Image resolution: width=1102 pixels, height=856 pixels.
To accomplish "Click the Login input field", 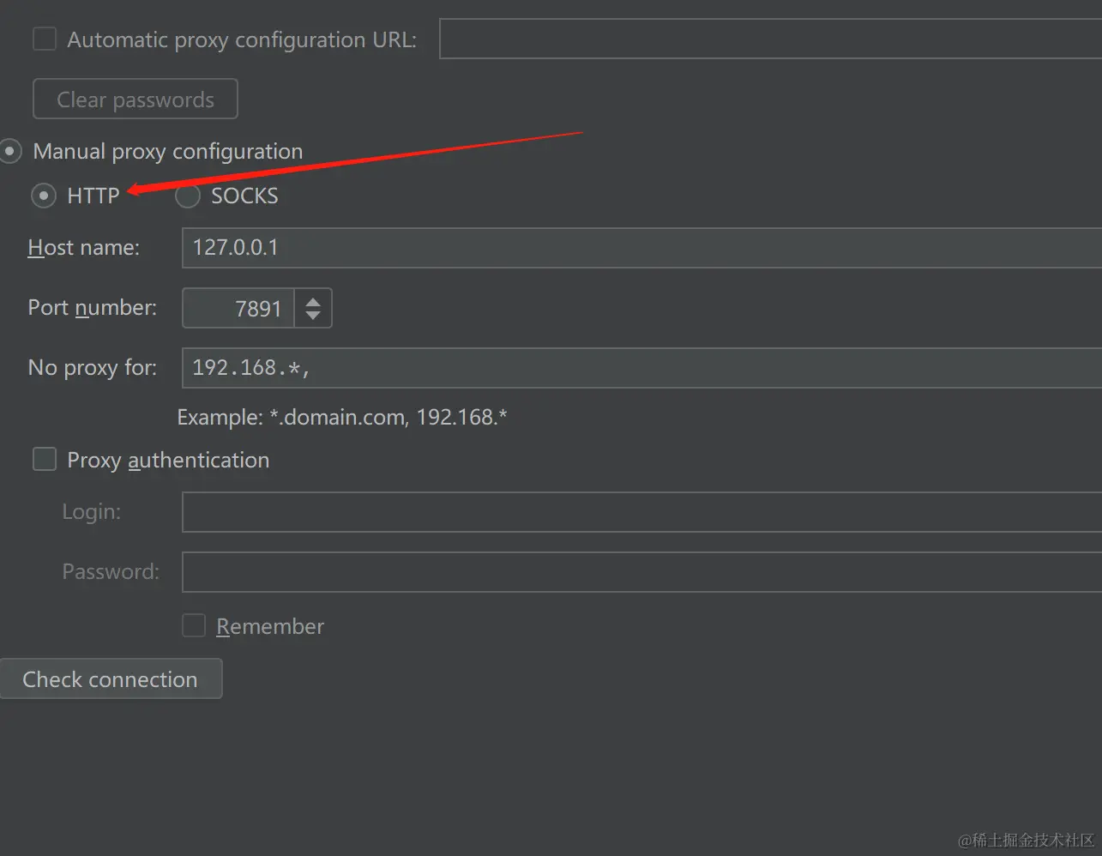I will point(641,512).
